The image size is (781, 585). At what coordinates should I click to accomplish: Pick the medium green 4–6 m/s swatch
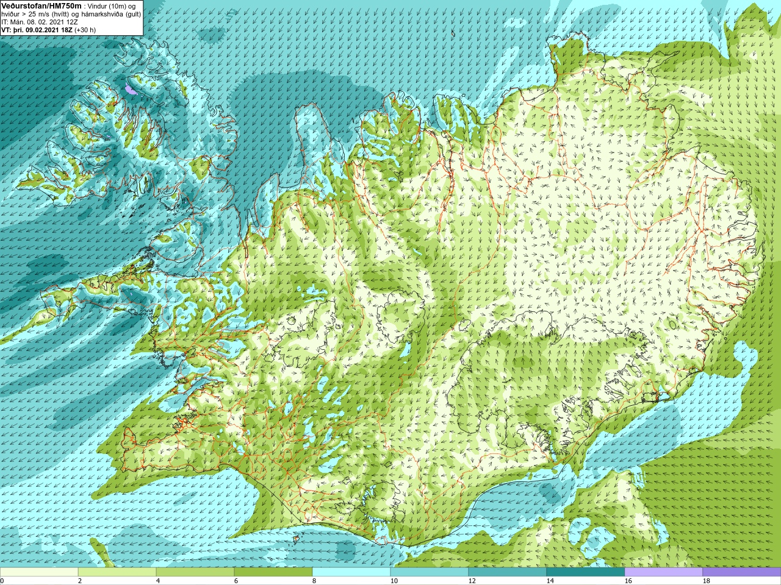coord(195,572)
